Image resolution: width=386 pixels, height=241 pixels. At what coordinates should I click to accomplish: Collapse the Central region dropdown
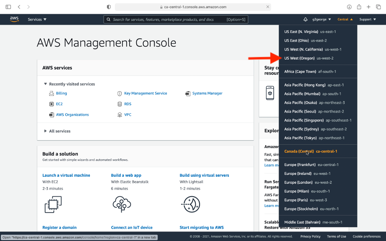(345, 19)
